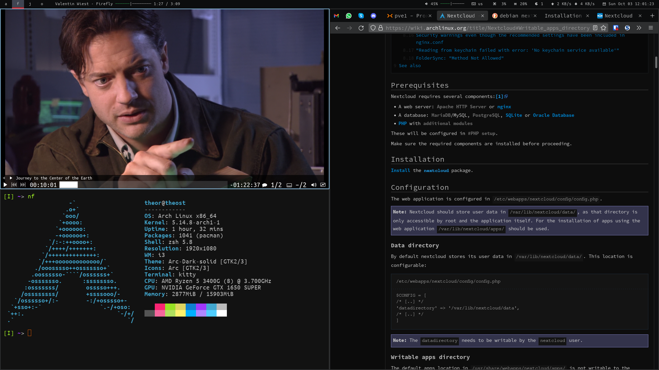Bookmark this page with the star icon

(x=604, y=28)
